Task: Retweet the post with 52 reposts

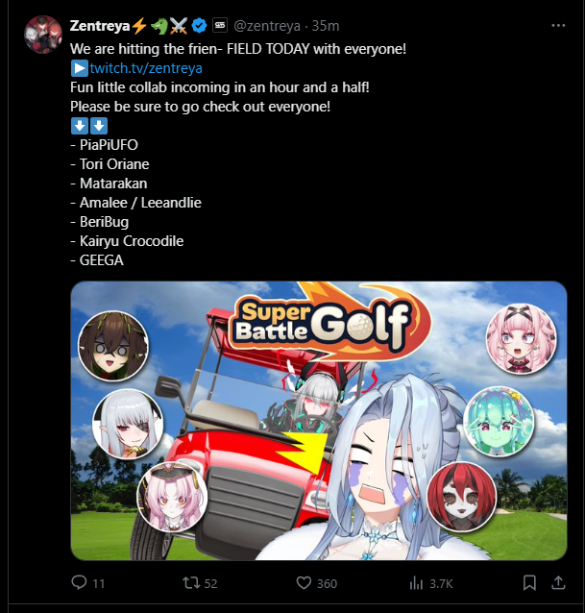Action: click(x=191, y=583)
